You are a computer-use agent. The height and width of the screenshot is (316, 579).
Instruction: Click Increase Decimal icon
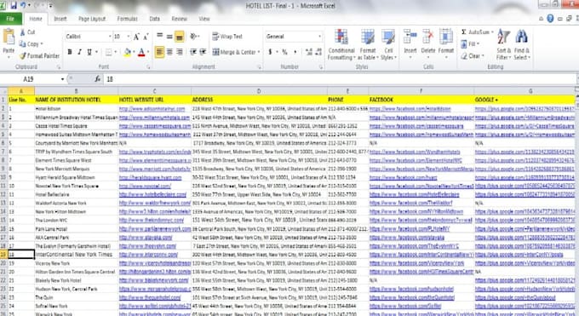(309, 52)
